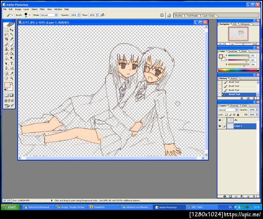Select the Brush tool in toolbox
The image size is (263, 219).
coord(11,44)
